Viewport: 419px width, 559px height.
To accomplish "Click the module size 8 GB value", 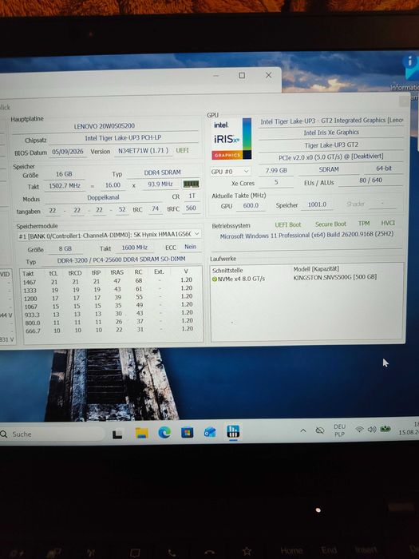I will tap(65, 248).
